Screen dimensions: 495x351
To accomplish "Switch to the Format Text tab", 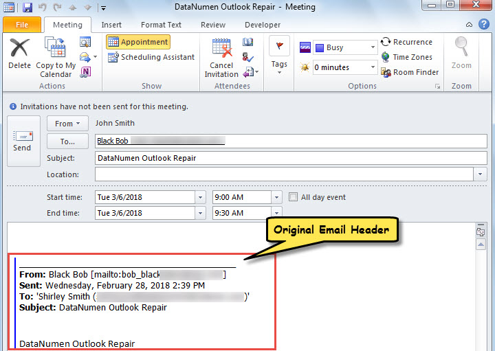I will tap(162, 25).
